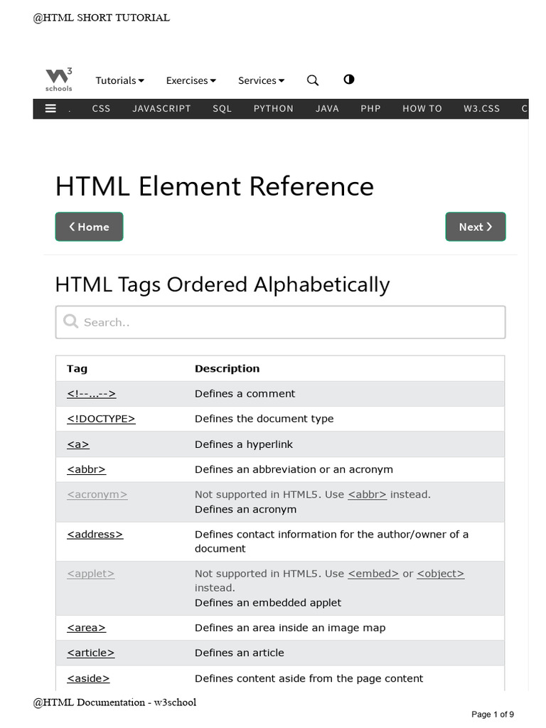
Task: Open the HOW TO navbar item
Action: pos(422,109)
